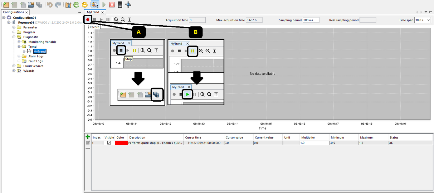The height and width of the screenshot is (193, 434).
Task: Click the Stop playback control
Action: click(x=95, y=19)
